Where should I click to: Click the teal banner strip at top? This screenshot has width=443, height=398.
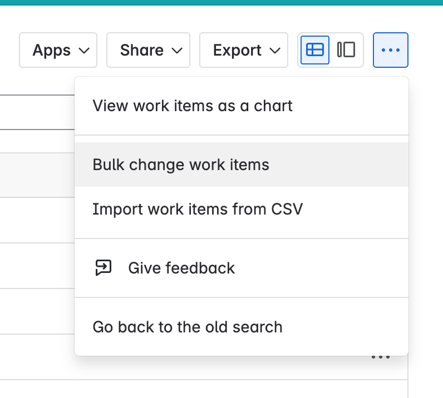click(221, 3)
